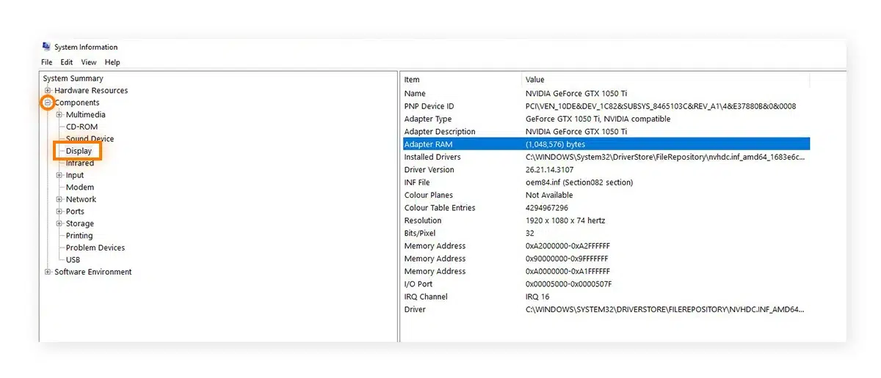Viewport: 881px width, 378px height.
Task: Select Hardware Resources tree item
Action: point(91,91)
